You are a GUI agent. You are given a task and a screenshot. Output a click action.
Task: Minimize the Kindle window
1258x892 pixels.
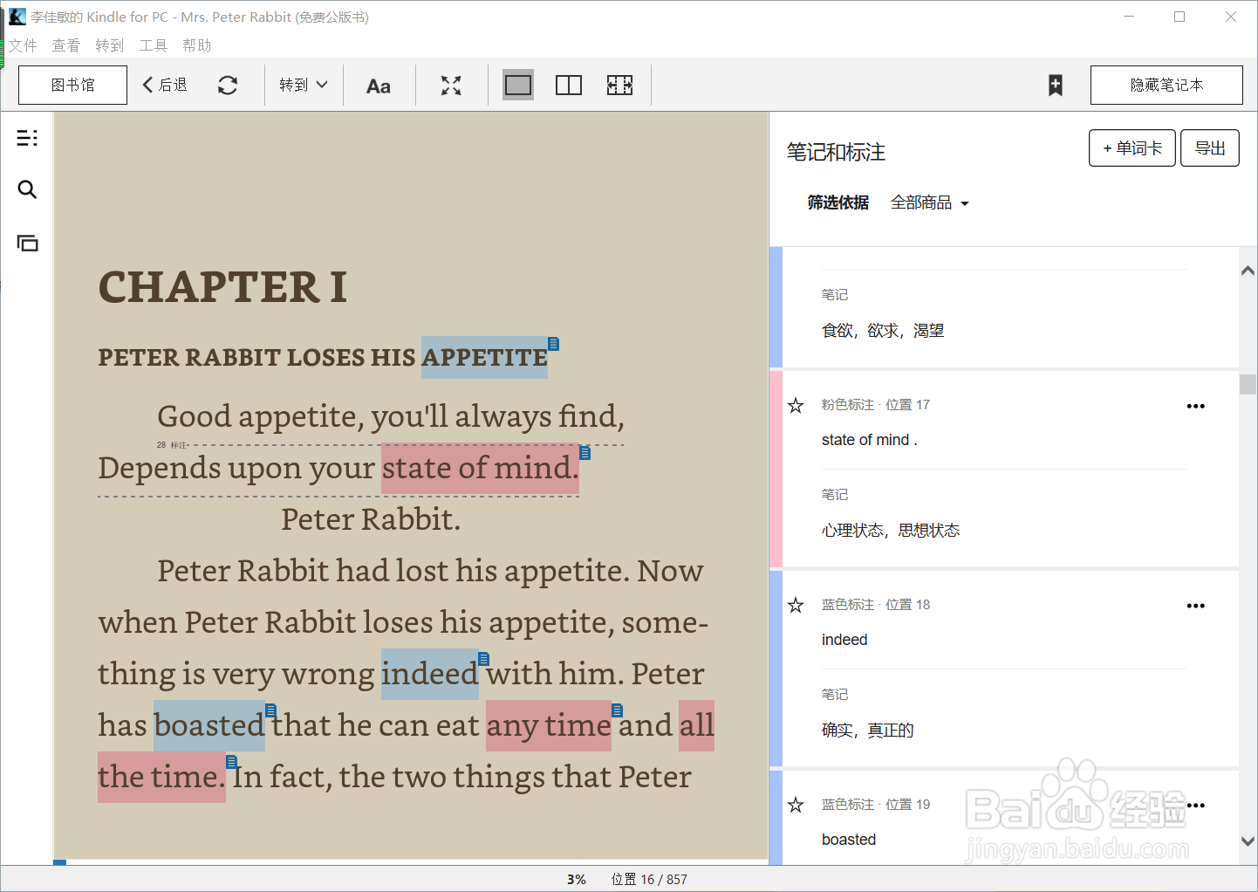(x=1129, y=17)
